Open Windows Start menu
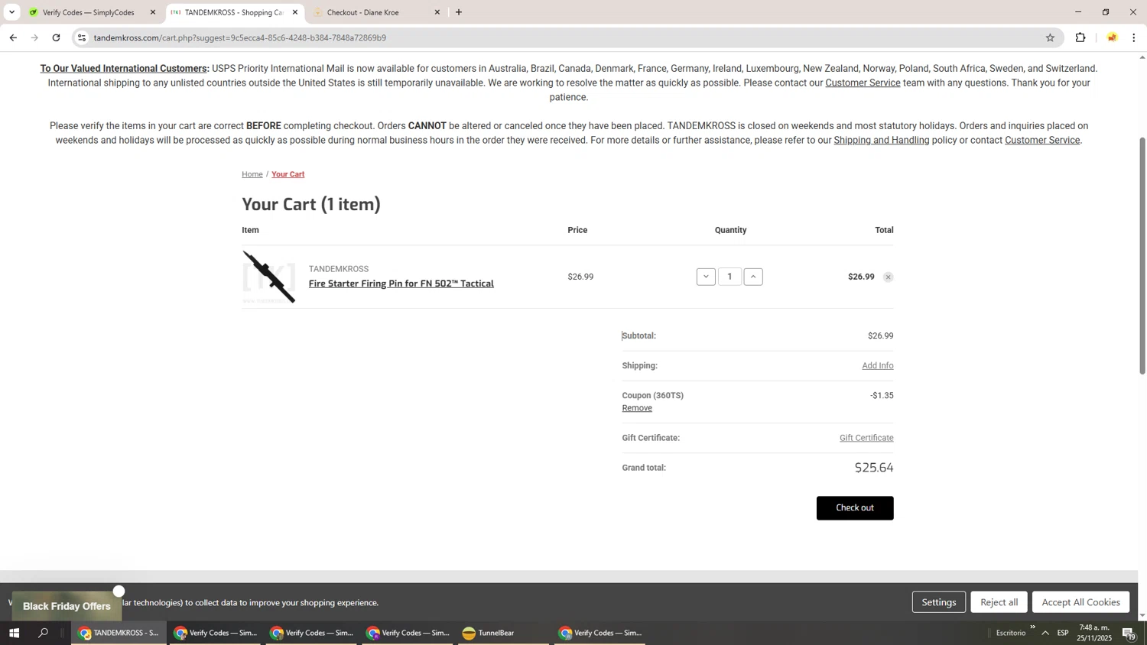 (x=13, y=633)
